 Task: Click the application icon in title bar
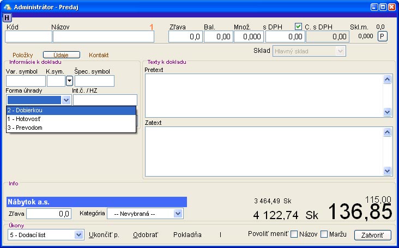7,6
